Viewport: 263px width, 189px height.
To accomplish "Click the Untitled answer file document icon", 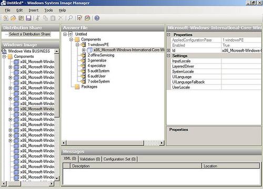I will click(x=70, y=34).
